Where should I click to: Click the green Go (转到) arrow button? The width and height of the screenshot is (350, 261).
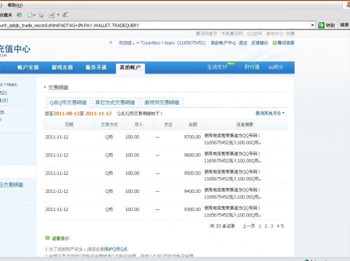(x=321, y=25)
